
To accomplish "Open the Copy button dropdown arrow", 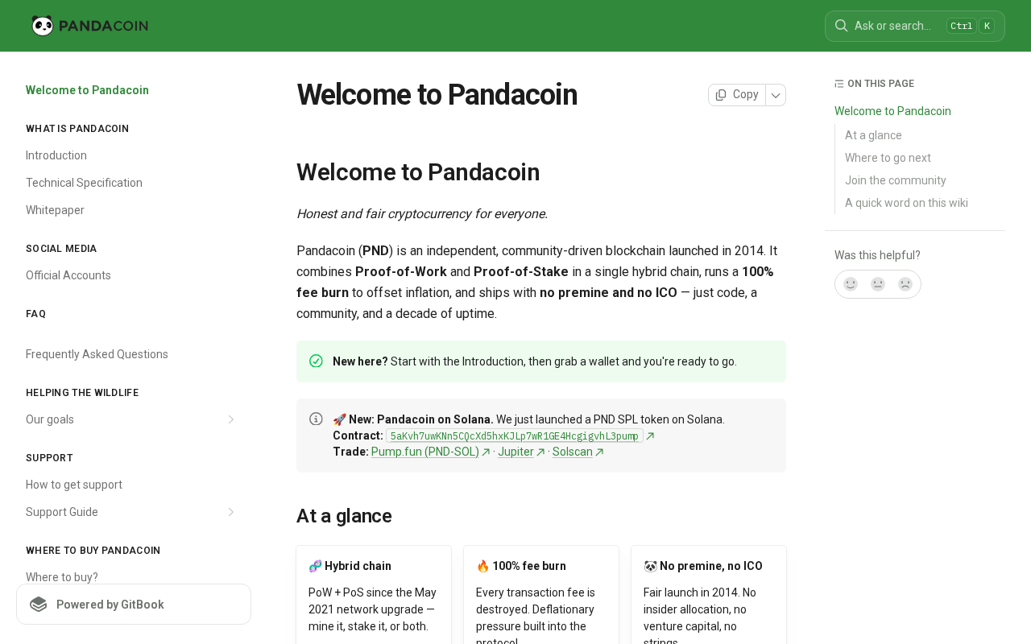I will click(776, 95).
